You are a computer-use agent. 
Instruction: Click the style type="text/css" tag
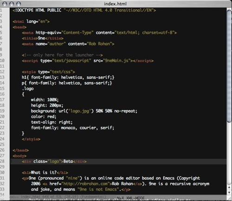pyautogui.click(x=48, y=72)
